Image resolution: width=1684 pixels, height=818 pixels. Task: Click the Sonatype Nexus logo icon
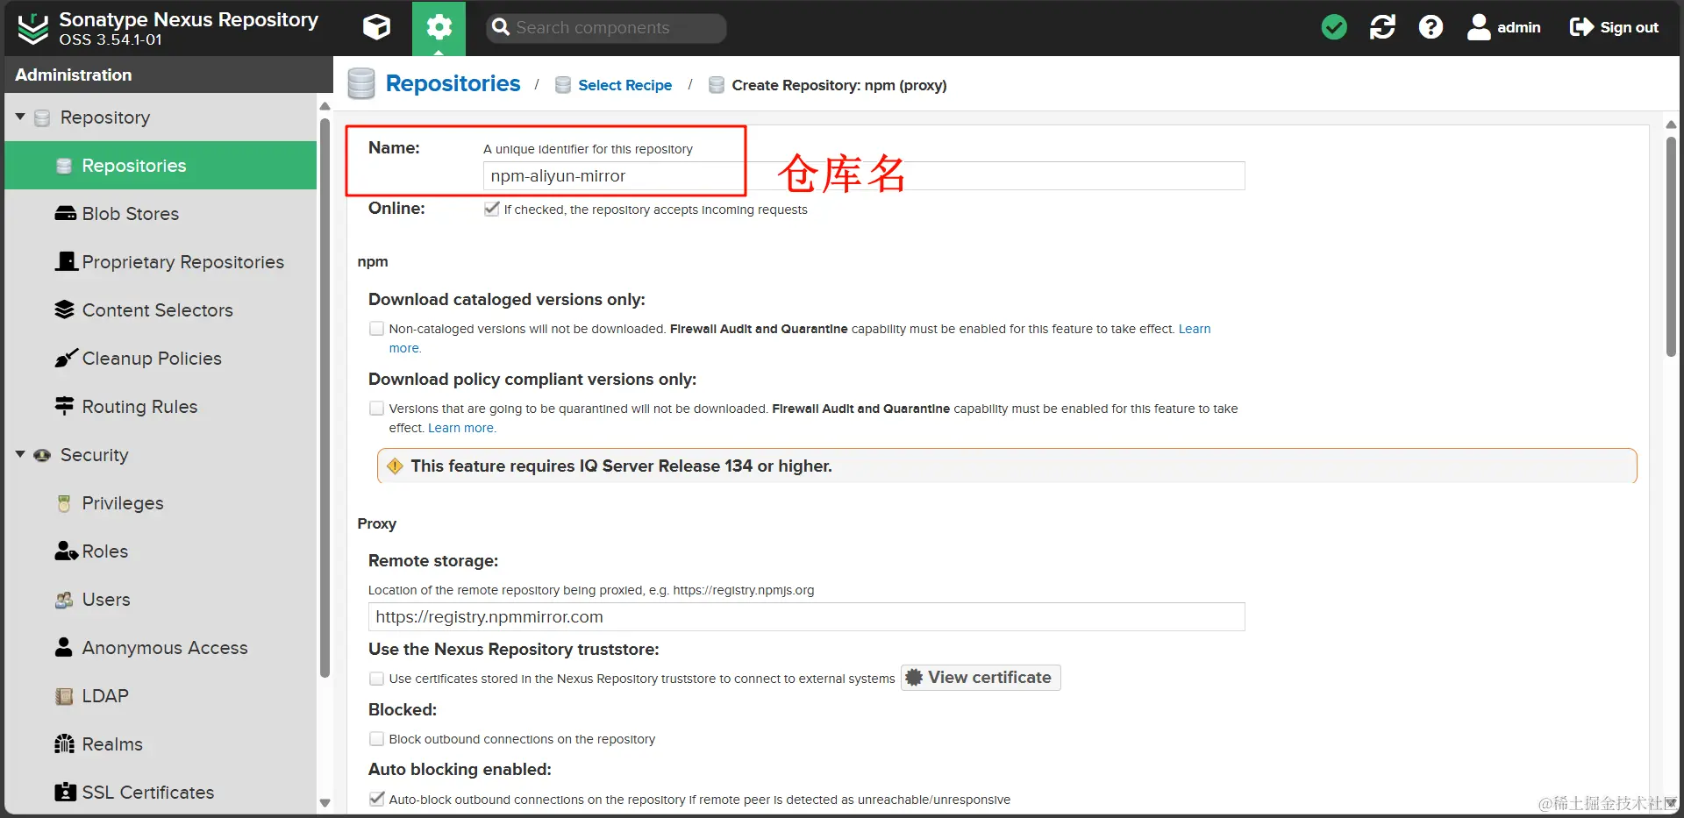33,28
